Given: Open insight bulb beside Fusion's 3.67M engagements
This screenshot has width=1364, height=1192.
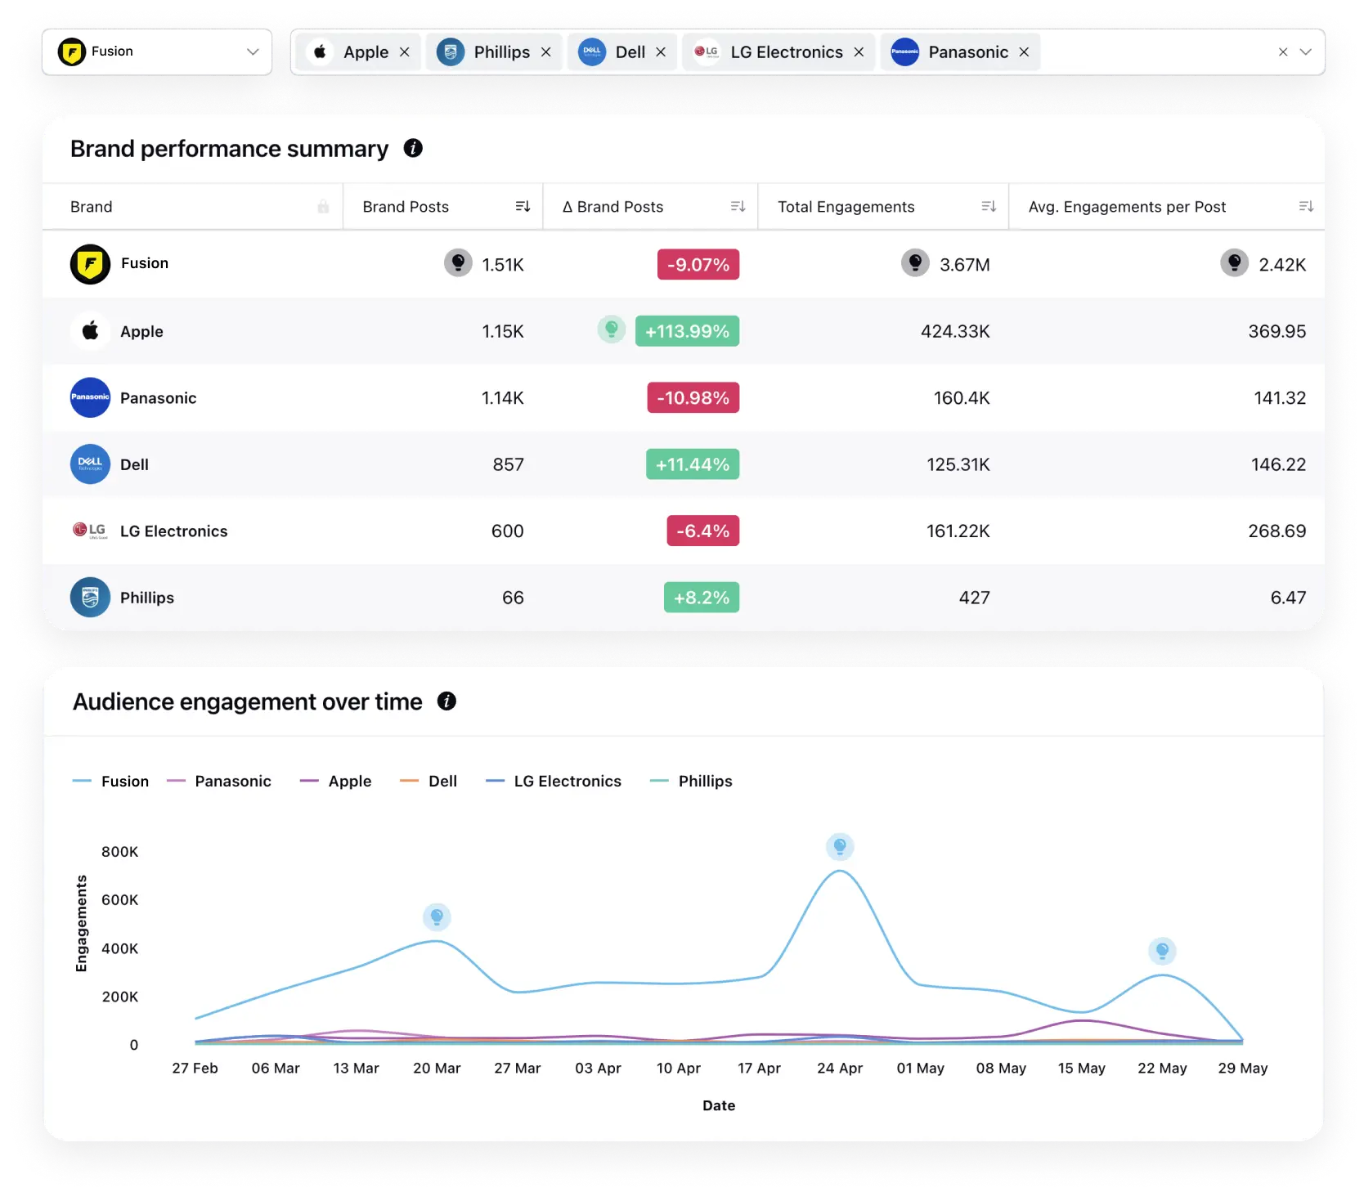Looking at the screenshot, I should [915, 262].
